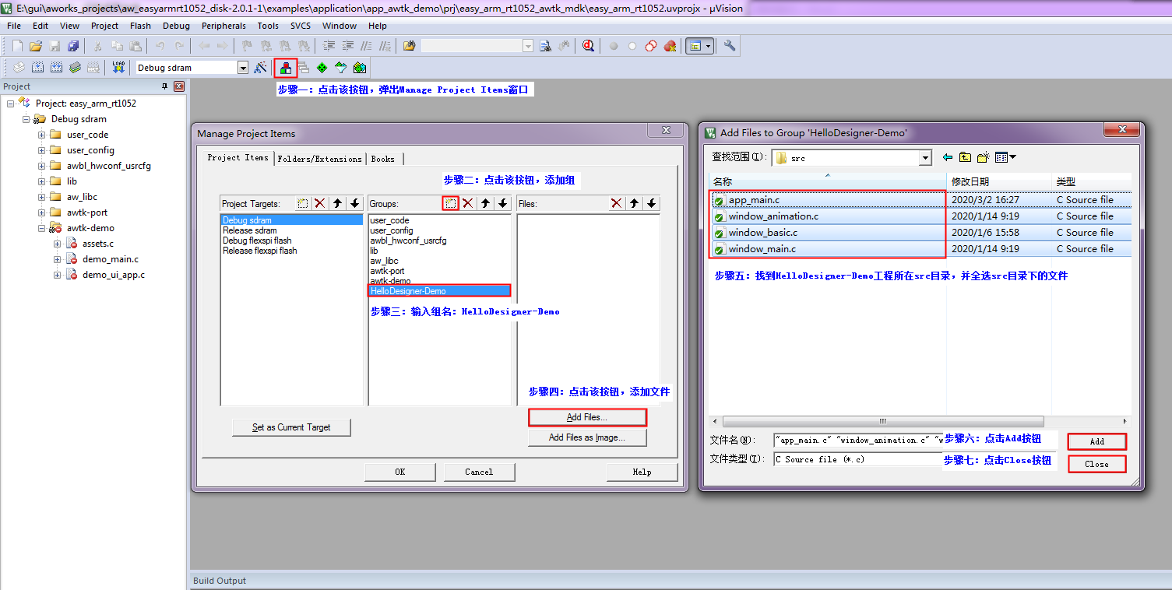Click the Add Files... button
This screenshot has height=590, width=1172.
pyautogui.click(x=587, y=417)
